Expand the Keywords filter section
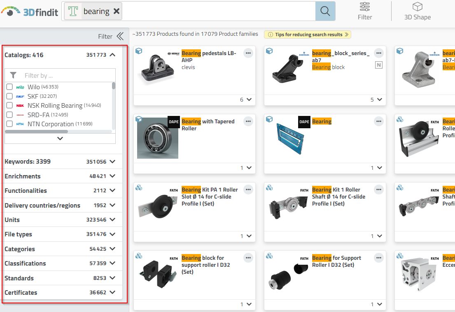455x312 pixels. pyautogui.click(x=112, y=162)
